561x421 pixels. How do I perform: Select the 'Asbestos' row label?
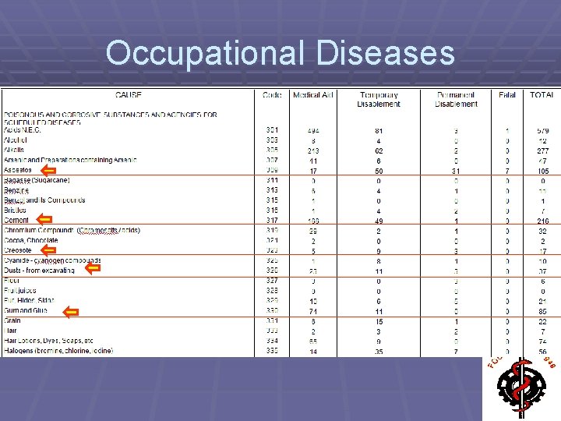coord(17,170)
